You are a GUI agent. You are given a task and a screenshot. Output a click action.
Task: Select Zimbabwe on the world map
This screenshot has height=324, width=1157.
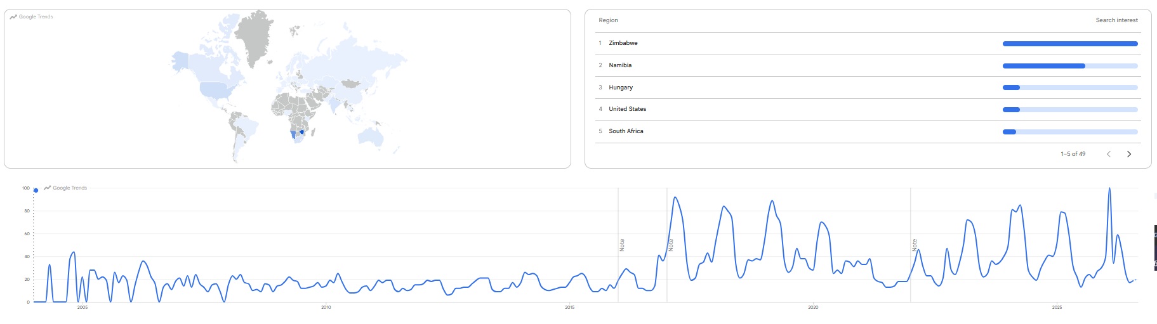(x=302, y=132)
